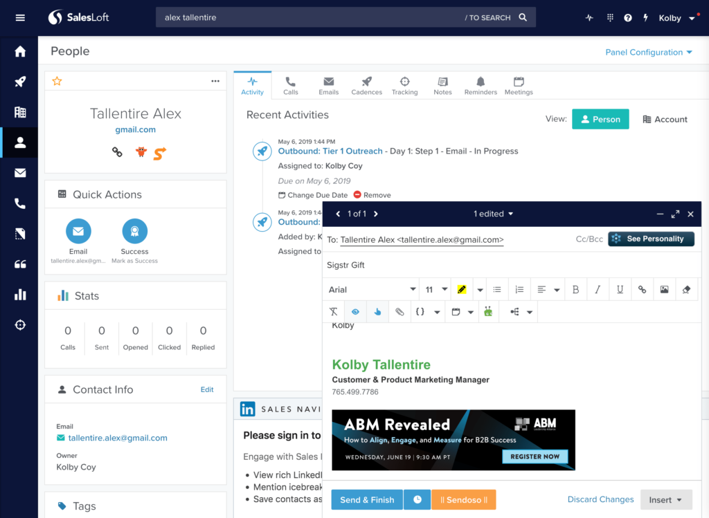Expand the highlight color options arrow

click(480, 290)
